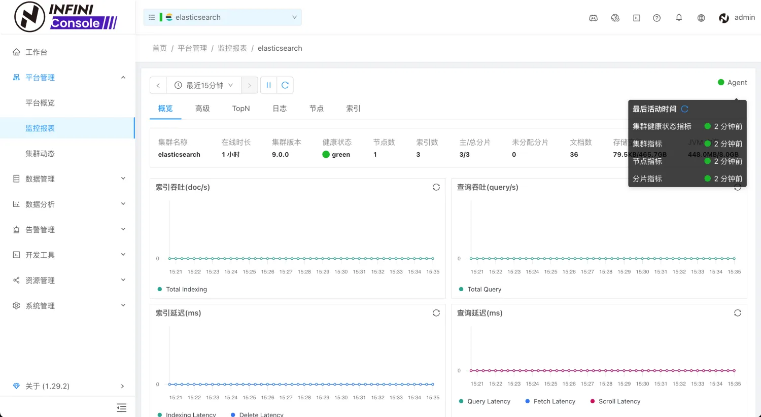Open the help question mark icon
This screenshot has height=417, width=761.
pos(657,18)
